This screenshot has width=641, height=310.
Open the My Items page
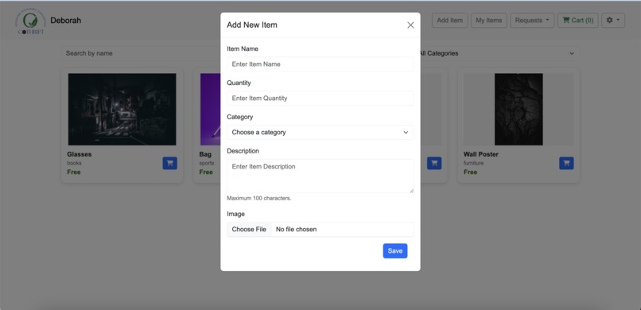click(489, 21)
